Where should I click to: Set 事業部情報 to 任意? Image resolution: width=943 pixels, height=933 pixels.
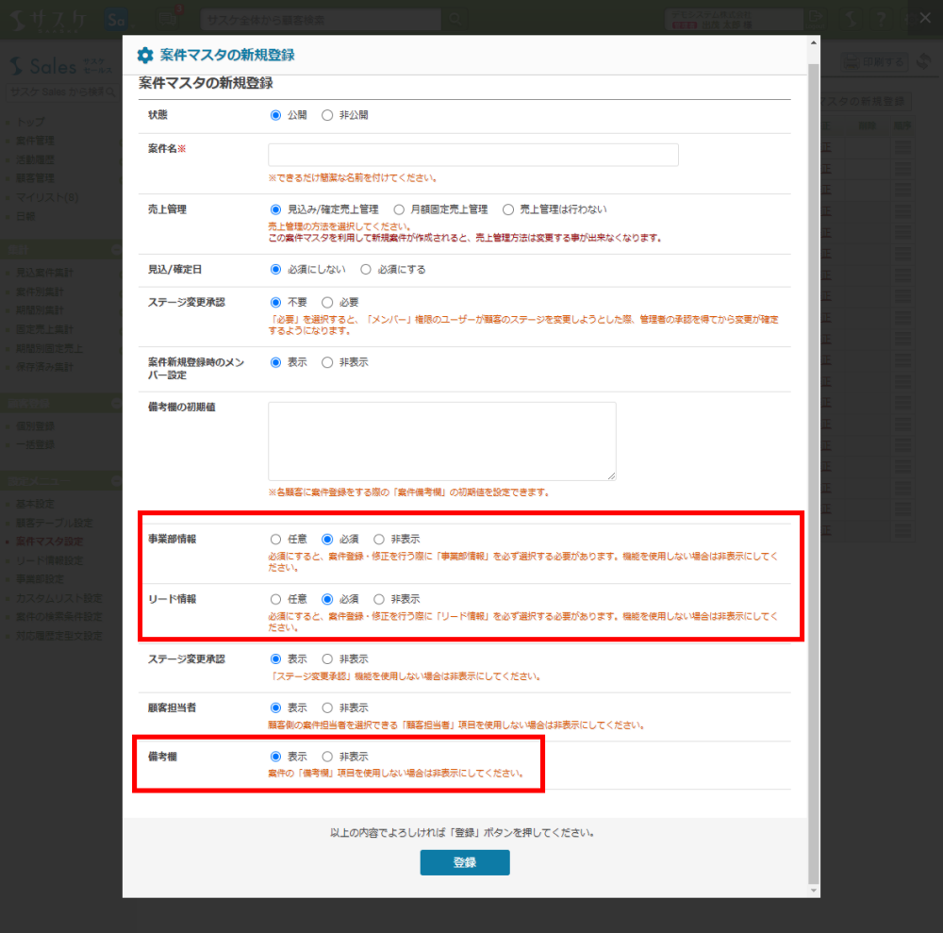(x=275, y=540)
